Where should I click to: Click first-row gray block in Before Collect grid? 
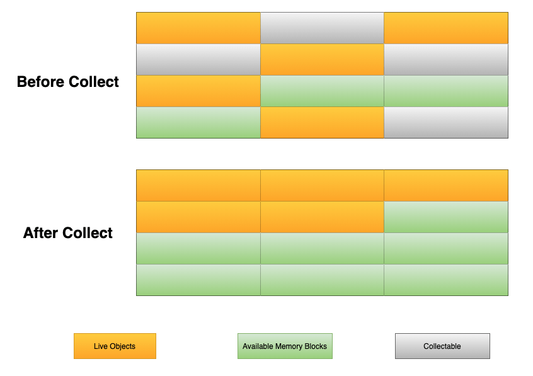coord(322,28)
